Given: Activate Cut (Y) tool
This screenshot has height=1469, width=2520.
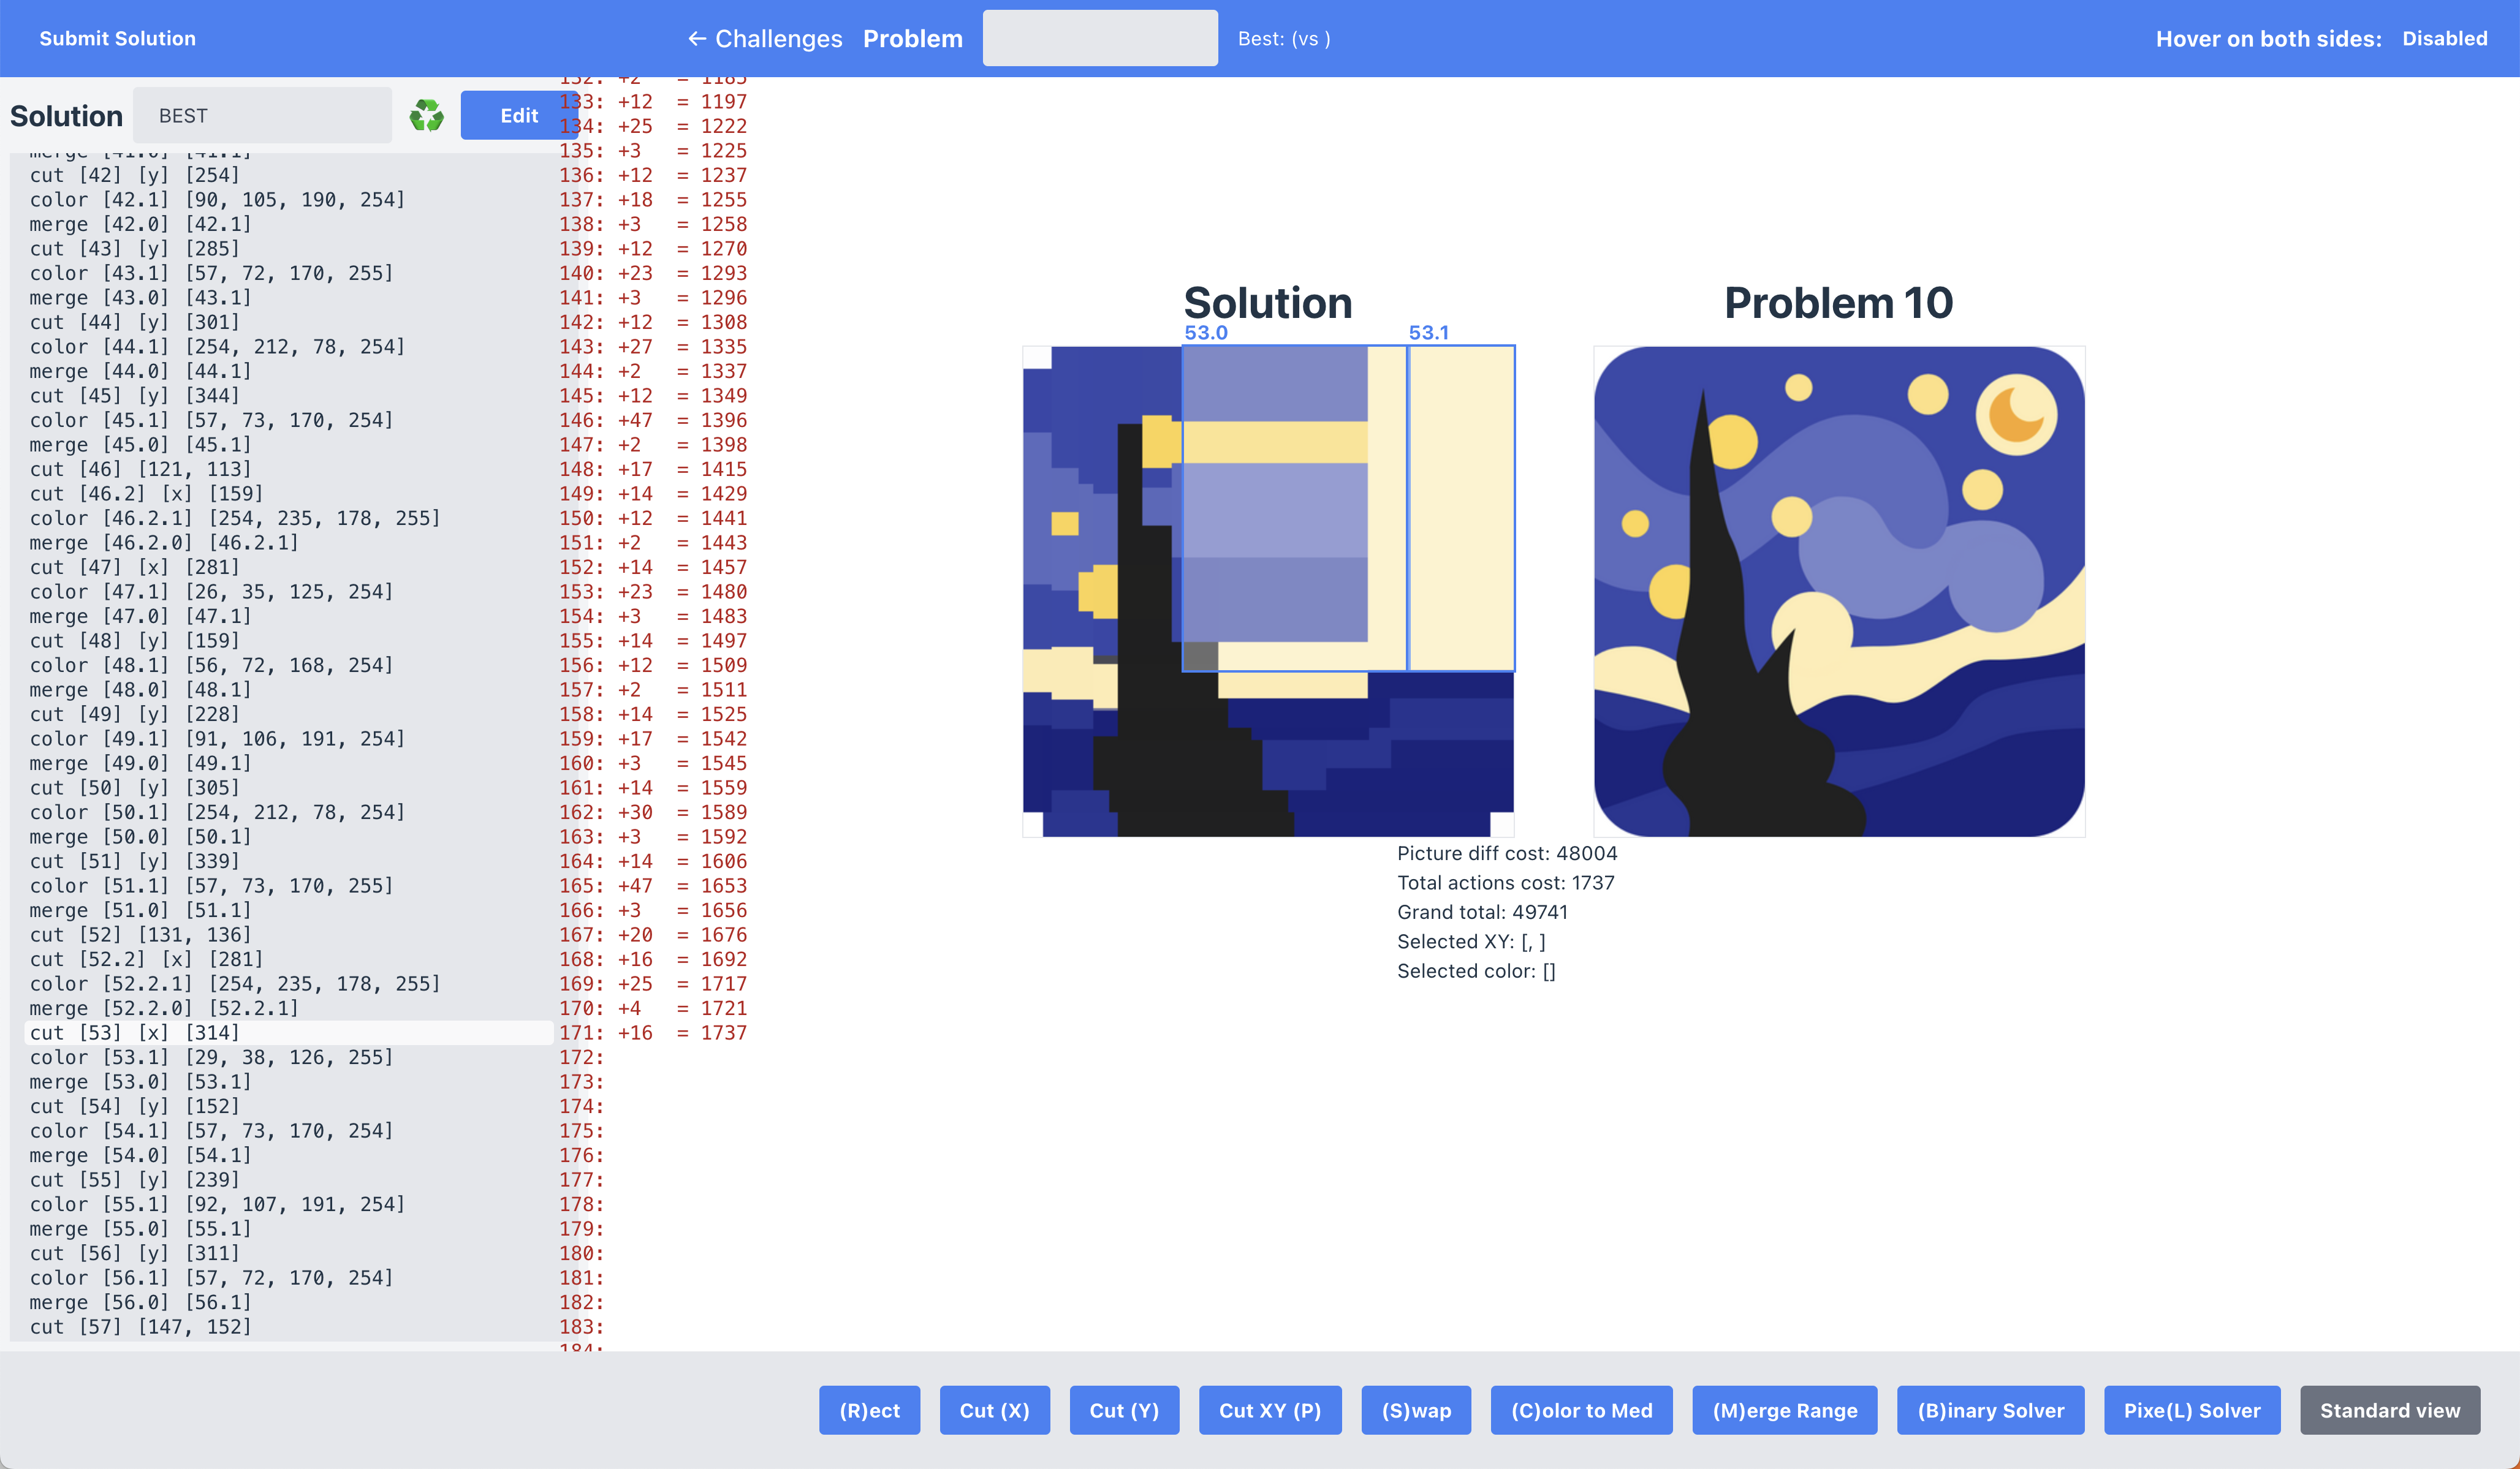Looking at the screenshot, I should click(x=1124, y=1410).
